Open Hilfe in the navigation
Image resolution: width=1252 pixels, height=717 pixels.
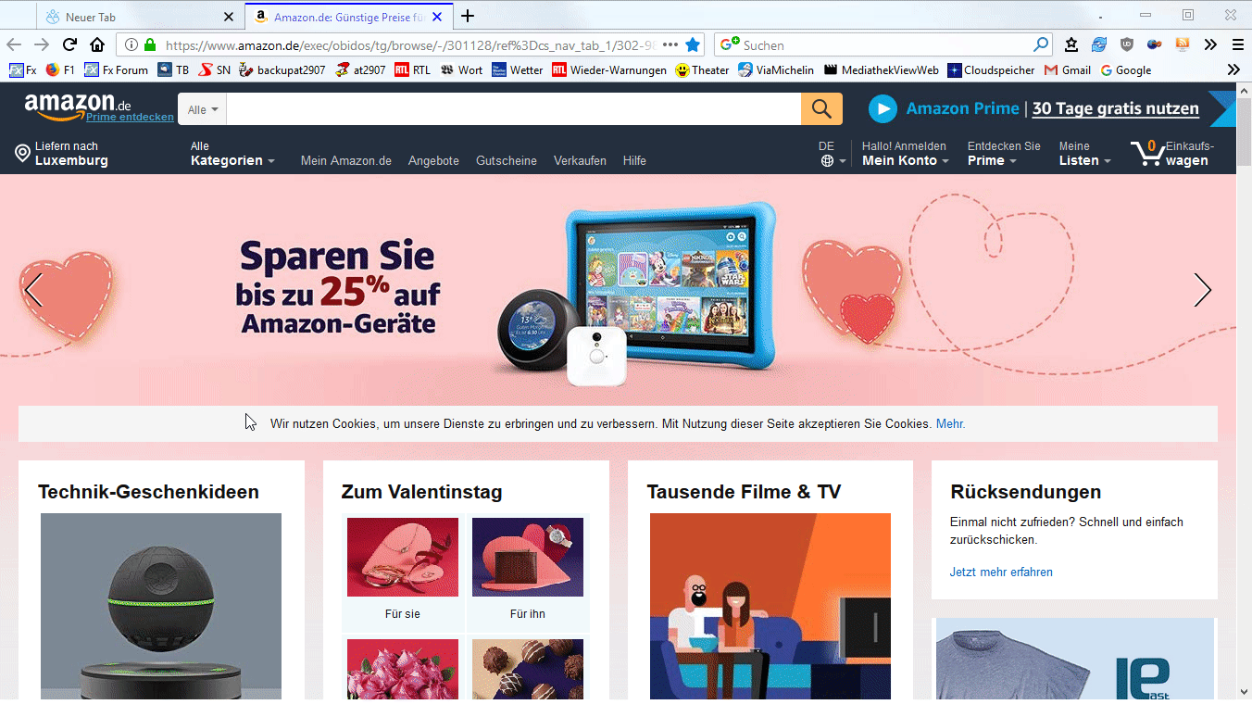click(634, 161)
